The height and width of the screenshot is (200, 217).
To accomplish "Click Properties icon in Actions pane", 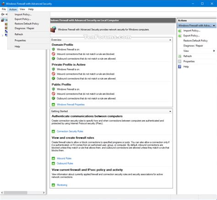I will (x=180, y=61).
